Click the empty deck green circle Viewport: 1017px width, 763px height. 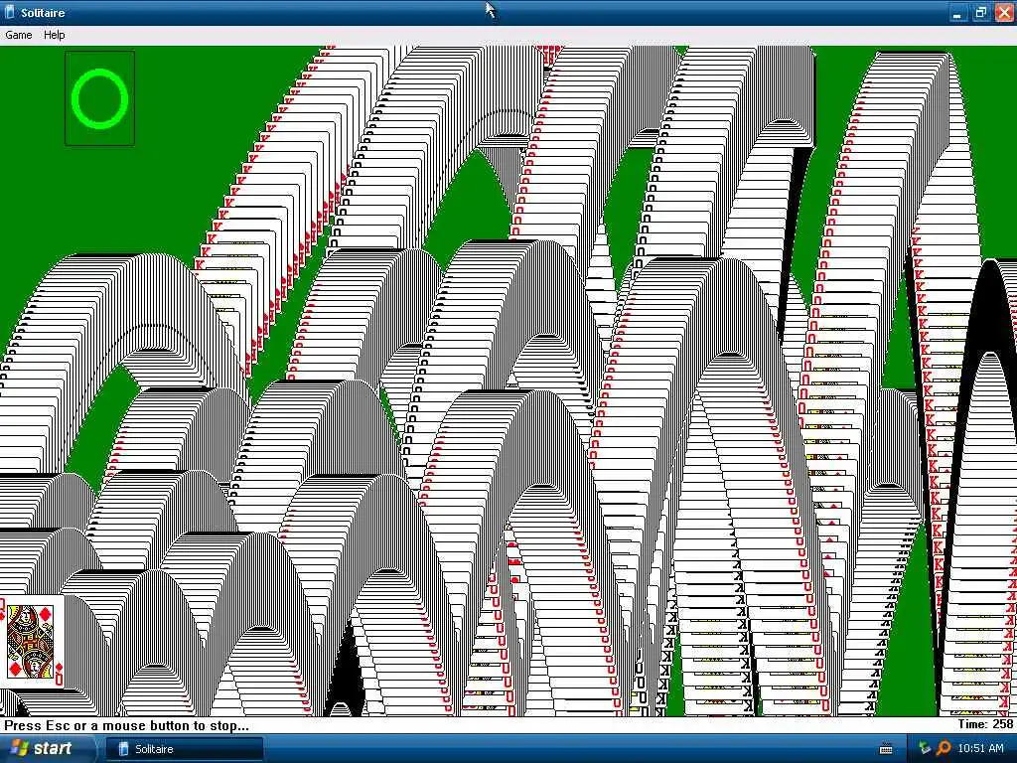[x=100, y=98]
